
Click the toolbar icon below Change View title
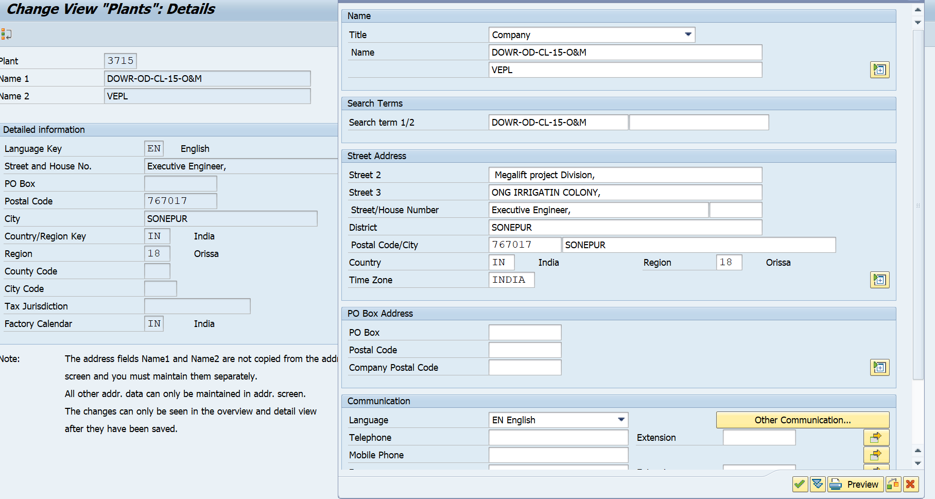click(x=6, y=35)
